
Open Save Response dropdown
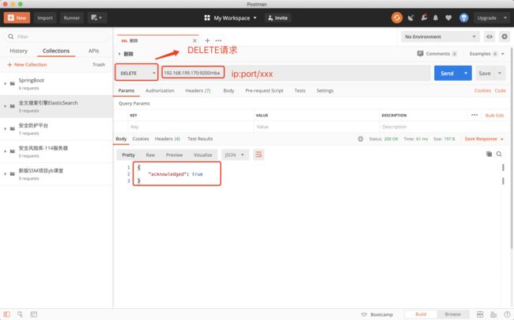[x=484, y=139]
